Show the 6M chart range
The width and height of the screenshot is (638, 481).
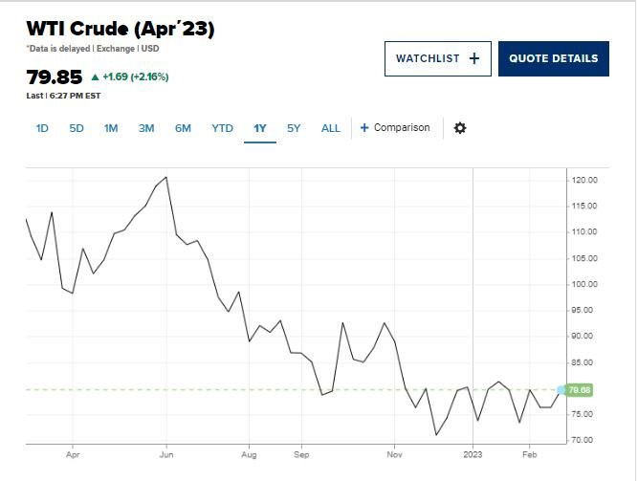point(183,128)
